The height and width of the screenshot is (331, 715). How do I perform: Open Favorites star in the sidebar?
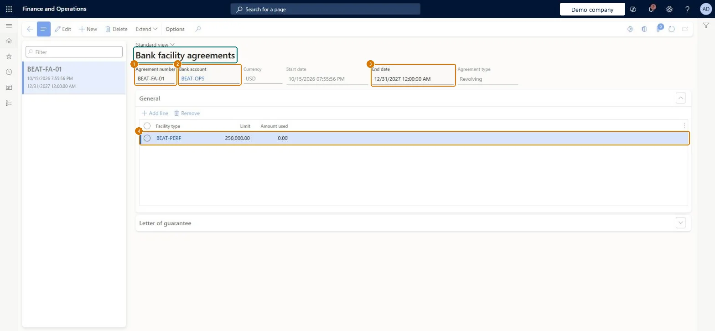click(x=9, y=57)
